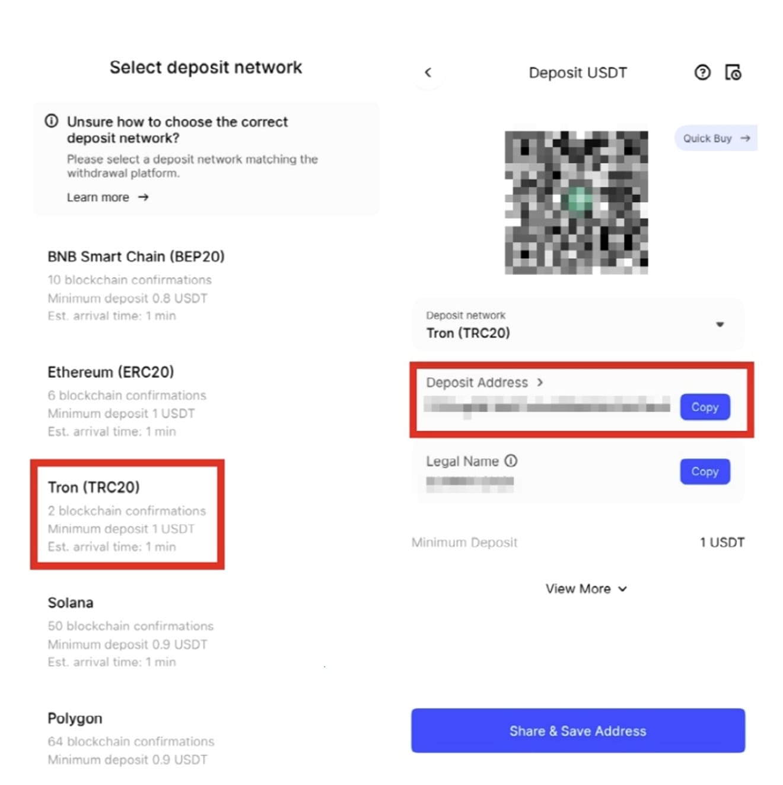Copy the deposit address
This screenshot has height=785, width=783.
coord(705,407)
